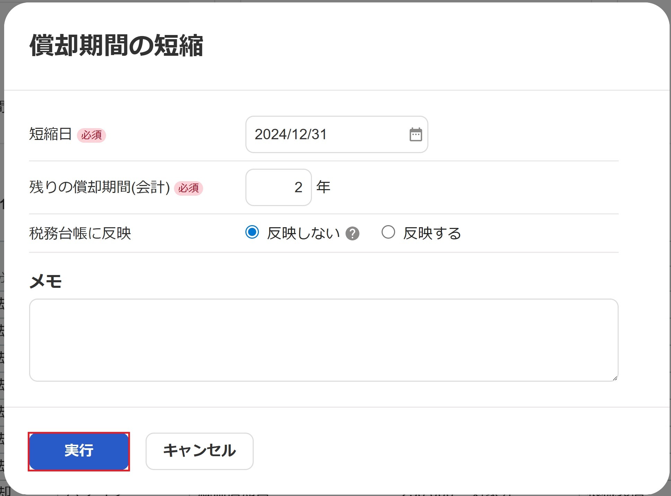
Task: Select the 反映しない radio button
Action: [x=252, y=232]
